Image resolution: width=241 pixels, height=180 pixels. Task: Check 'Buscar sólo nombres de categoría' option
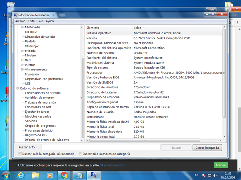81,154
